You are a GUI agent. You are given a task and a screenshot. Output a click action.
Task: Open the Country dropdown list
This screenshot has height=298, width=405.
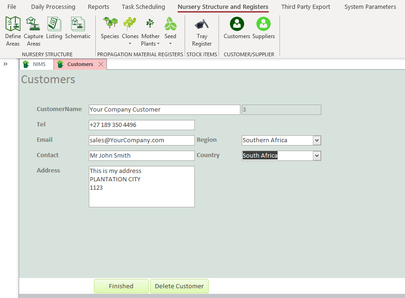click(317, 156)
